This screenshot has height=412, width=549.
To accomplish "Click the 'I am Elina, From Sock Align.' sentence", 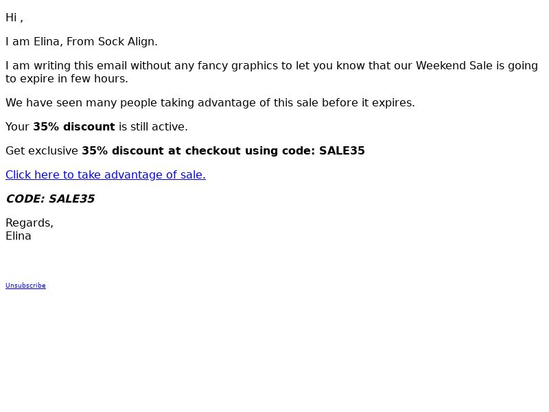I will pyautogui.click(x=82, y=42).
